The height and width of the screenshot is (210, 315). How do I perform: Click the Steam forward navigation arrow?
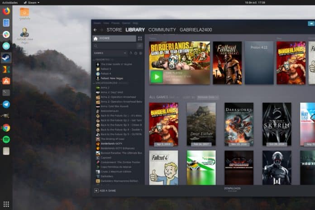pyautogui.click(x=101, y=30)
